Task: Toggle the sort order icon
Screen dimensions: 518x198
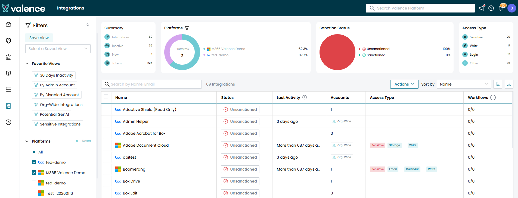Action: pyautogui.click(x=498, y=84)
